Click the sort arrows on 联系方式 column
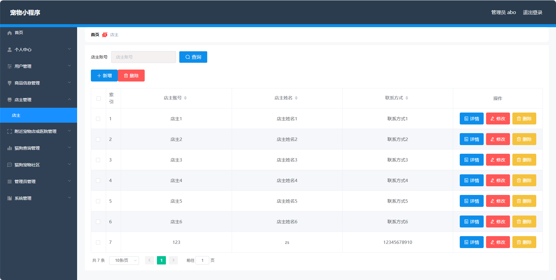 coord(407,98)
